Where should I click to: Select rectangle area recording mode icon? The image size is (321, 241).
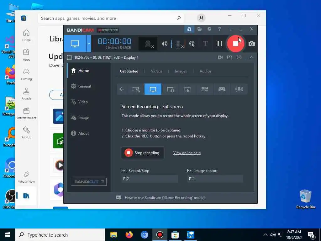pos(136,89)
